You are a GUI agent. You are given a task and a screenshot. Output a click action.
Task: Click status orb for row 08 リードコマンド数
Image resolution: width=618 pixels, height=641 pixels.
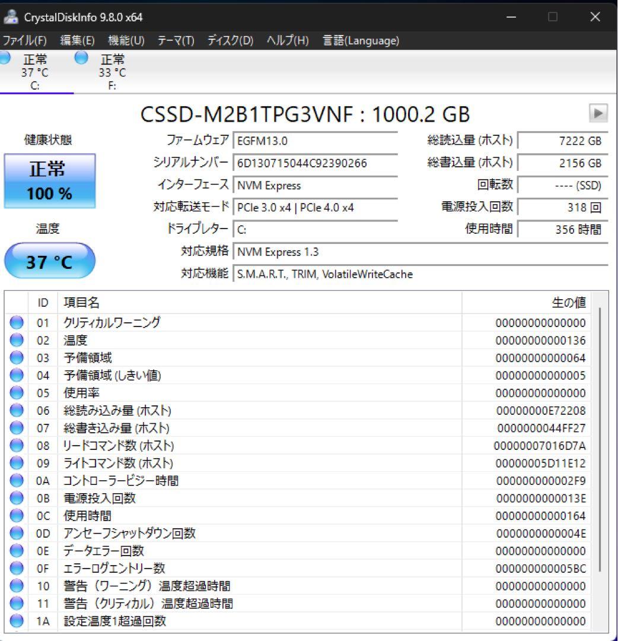[x=17, y=446]
